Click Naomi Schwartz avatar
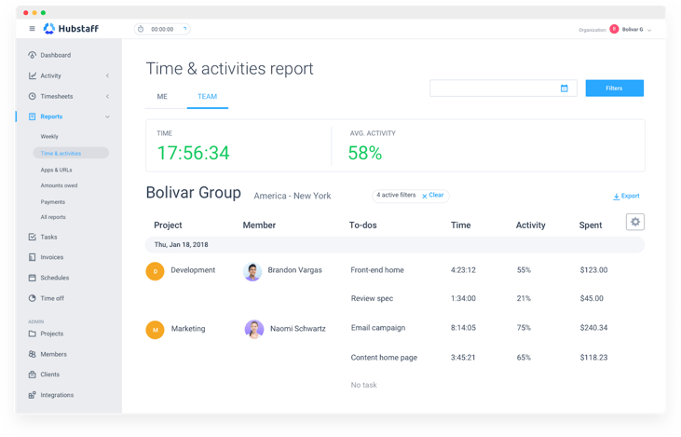The width and height of the screenshot is (681, 437). [x=254, y=329]
